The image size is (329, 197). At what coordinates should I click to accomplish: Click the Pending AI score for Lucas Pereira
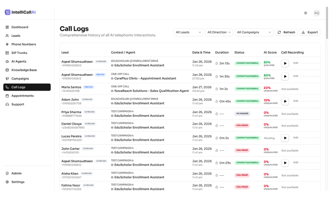269,138
